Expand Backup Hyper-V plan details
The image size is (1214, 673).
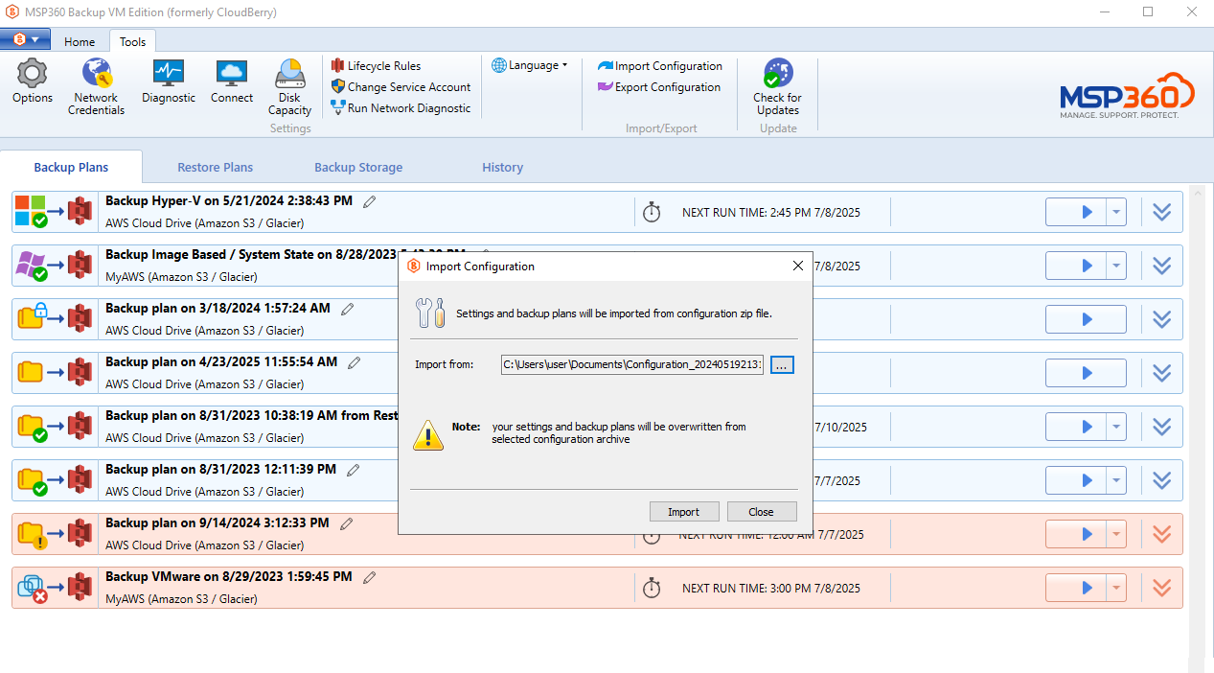pyautogui.click(x=1162, y=212)
